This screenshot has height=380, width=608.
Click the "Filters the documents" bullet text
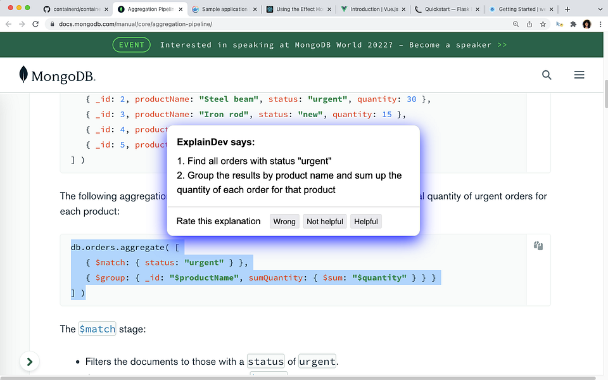coord(212,362)
